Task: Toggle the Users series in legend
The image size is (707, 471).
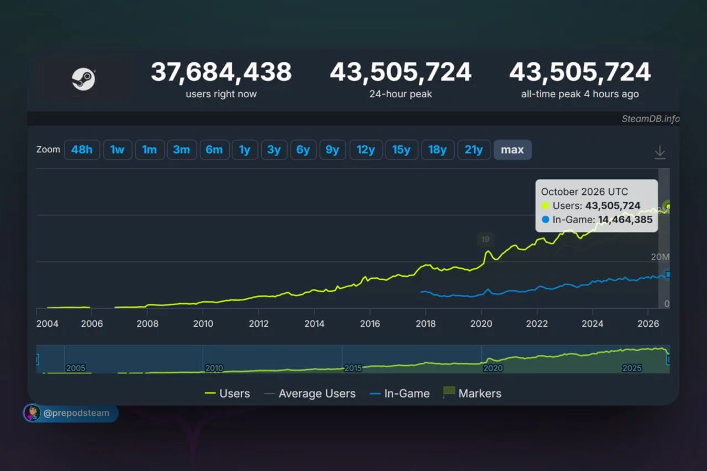Action: coord(227,394)
